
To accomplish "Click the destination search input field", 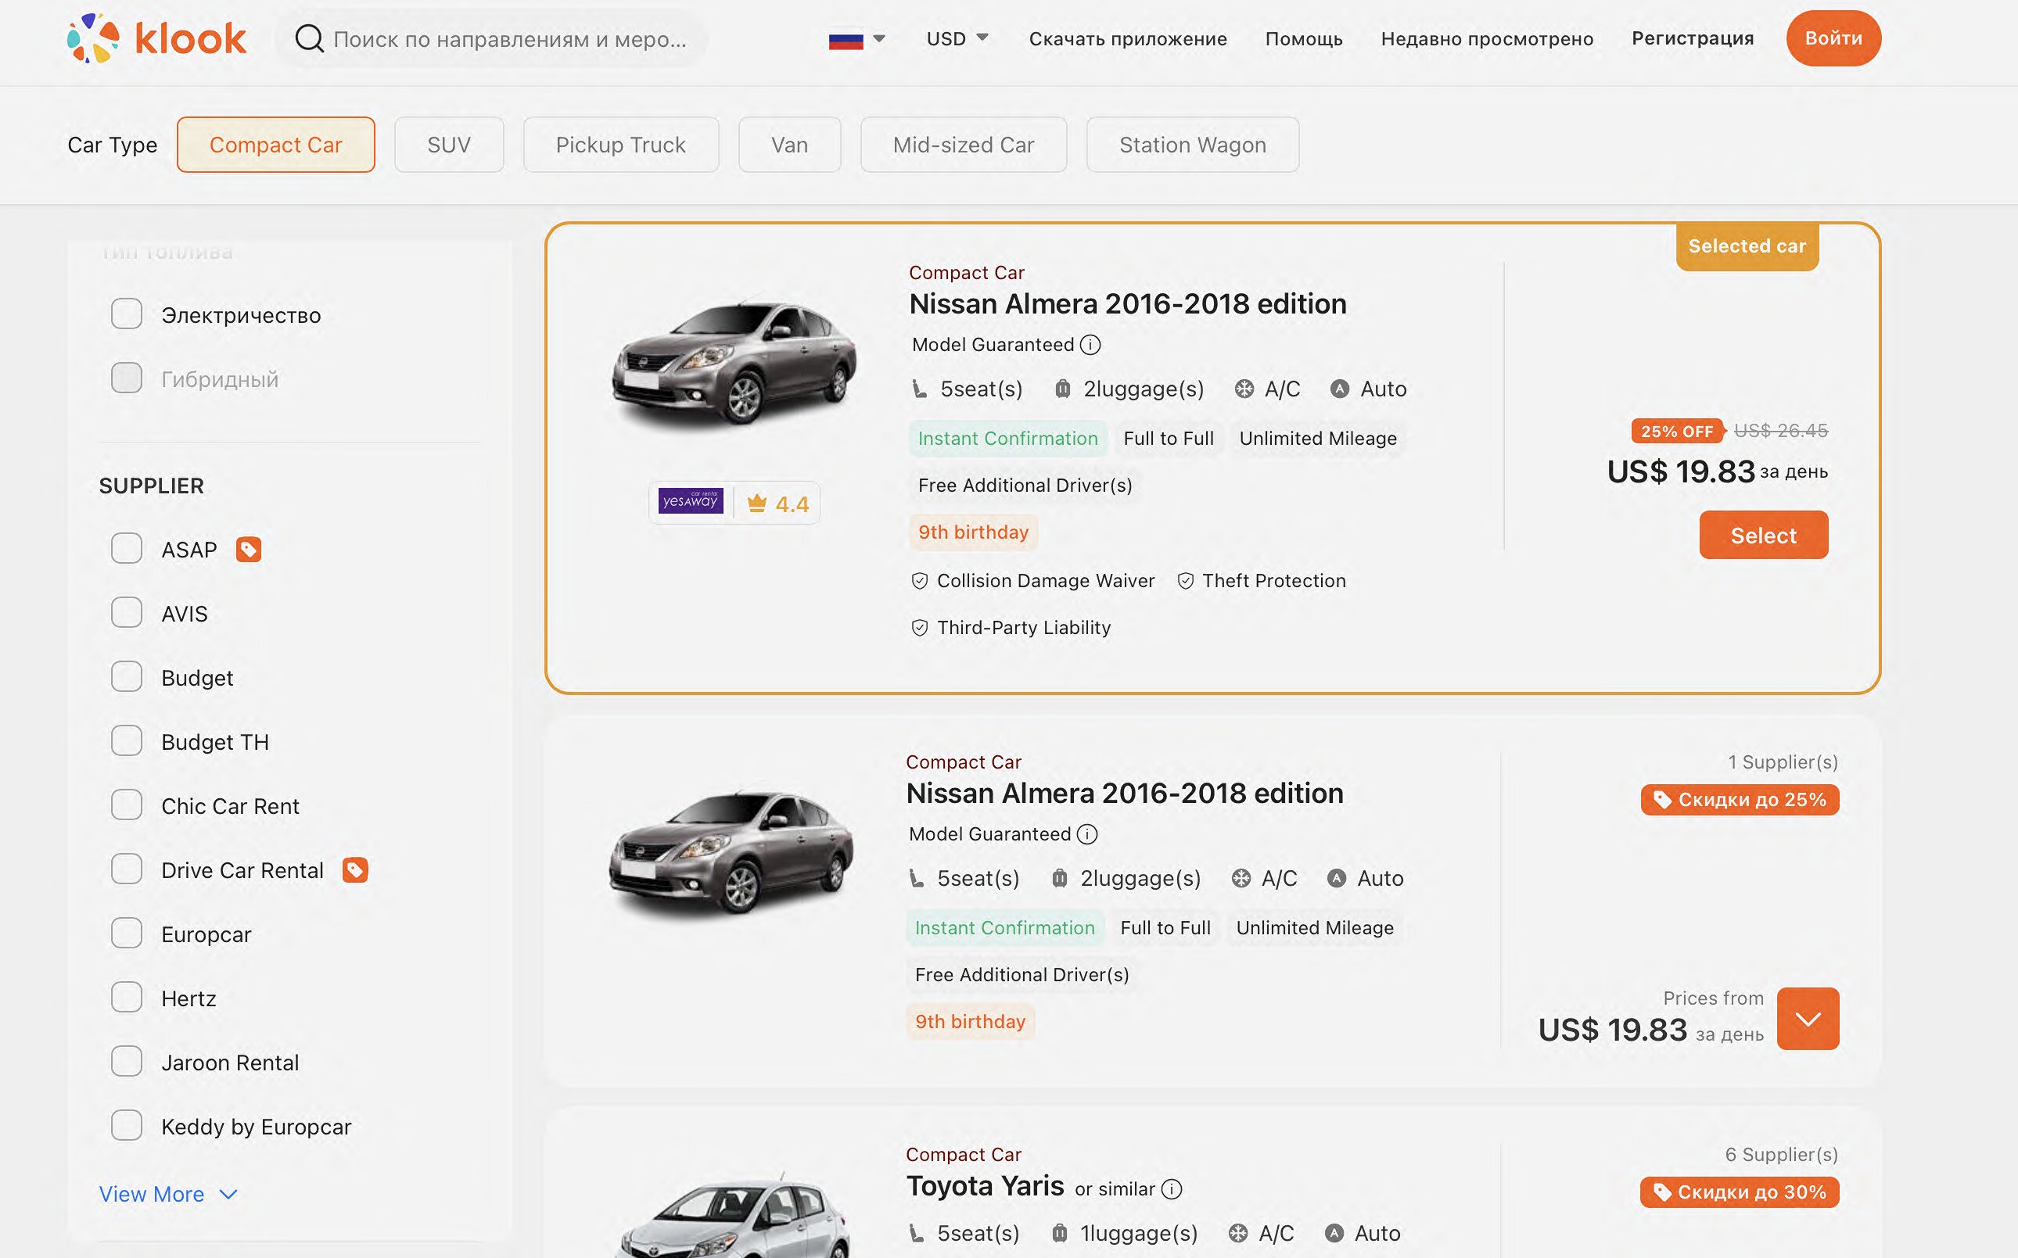I will click(x=509, y=39).
